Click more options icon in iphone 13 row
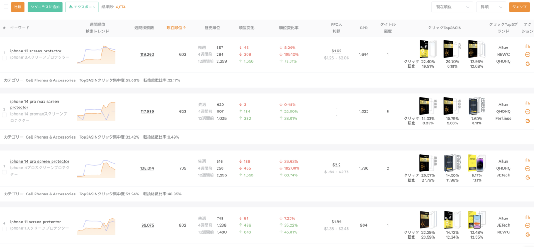Screen dimensions: 534x247 (527, 55)
